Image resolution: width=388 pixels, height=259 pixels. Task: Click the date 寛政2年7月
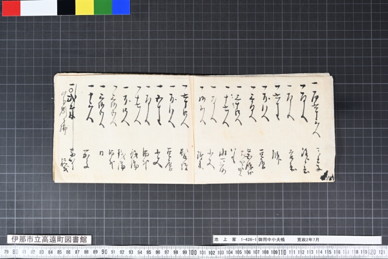click(x=308, y=240)
